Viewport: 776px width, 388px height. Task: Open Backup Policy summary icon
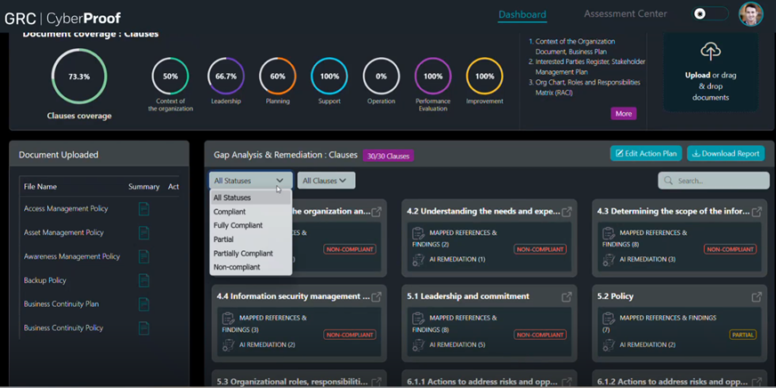[x=143, y=280]
